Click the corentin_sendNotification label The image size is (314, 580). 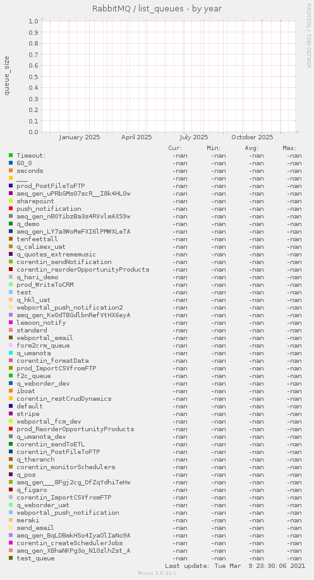tap(64, 262)
